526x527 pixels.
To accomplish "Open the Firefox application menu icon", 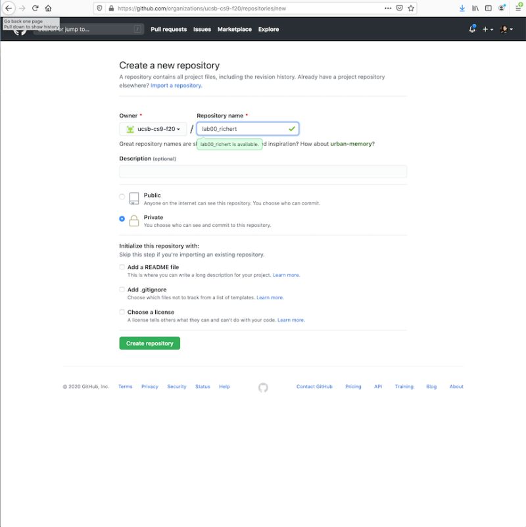I will point(516,8).
